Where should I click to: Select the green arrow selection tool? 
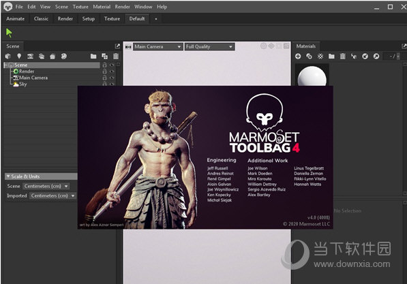[x=9, y=33]
